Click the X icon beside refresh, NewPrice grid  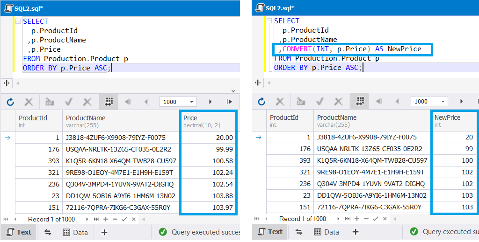tap(280, 101)
